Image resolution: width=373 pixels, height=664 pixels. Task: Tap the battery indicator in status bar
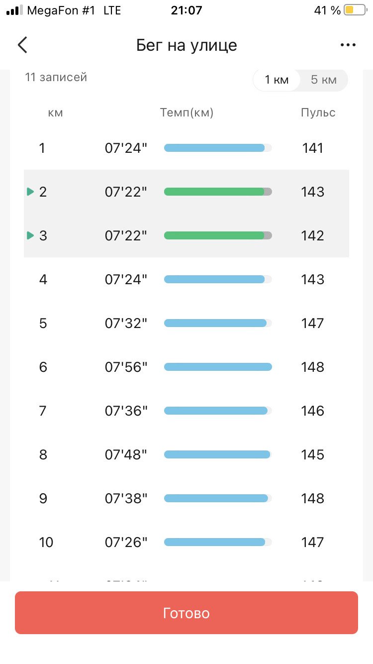[355, 10]
